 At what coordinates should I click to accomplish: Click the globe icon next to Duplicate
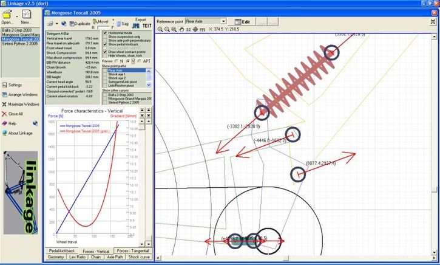point(64,24)
